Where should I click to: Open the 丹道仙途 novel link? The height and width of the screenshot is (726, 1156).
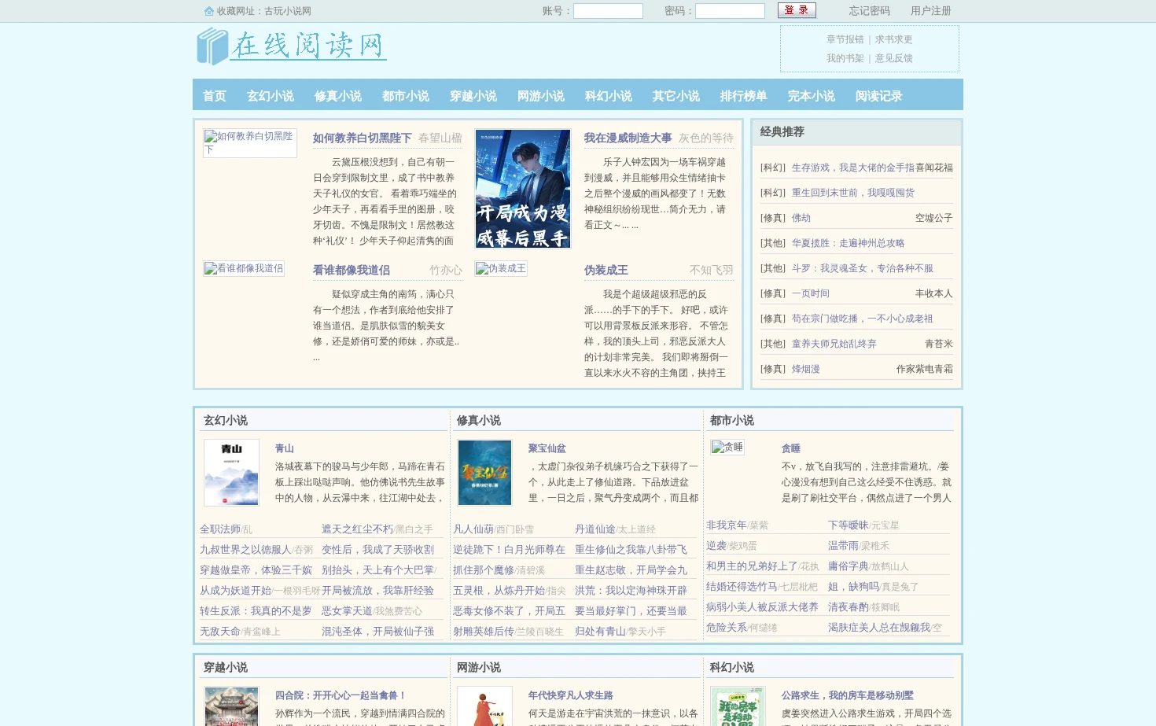(595, 529)
